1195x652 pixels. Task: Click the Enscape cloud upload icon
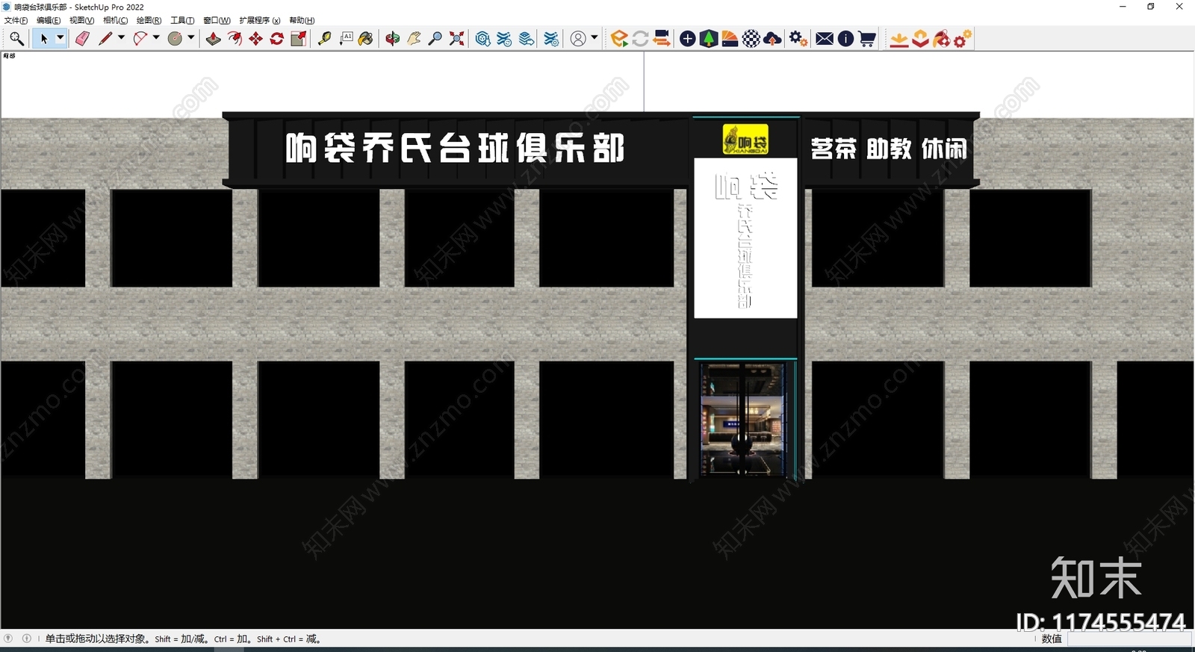point(773,39)
